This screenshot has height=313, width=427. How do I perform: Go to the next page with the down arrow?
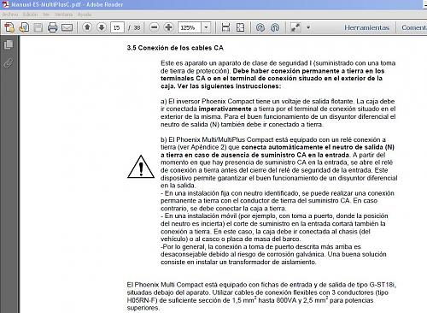(x=102, y=27)
